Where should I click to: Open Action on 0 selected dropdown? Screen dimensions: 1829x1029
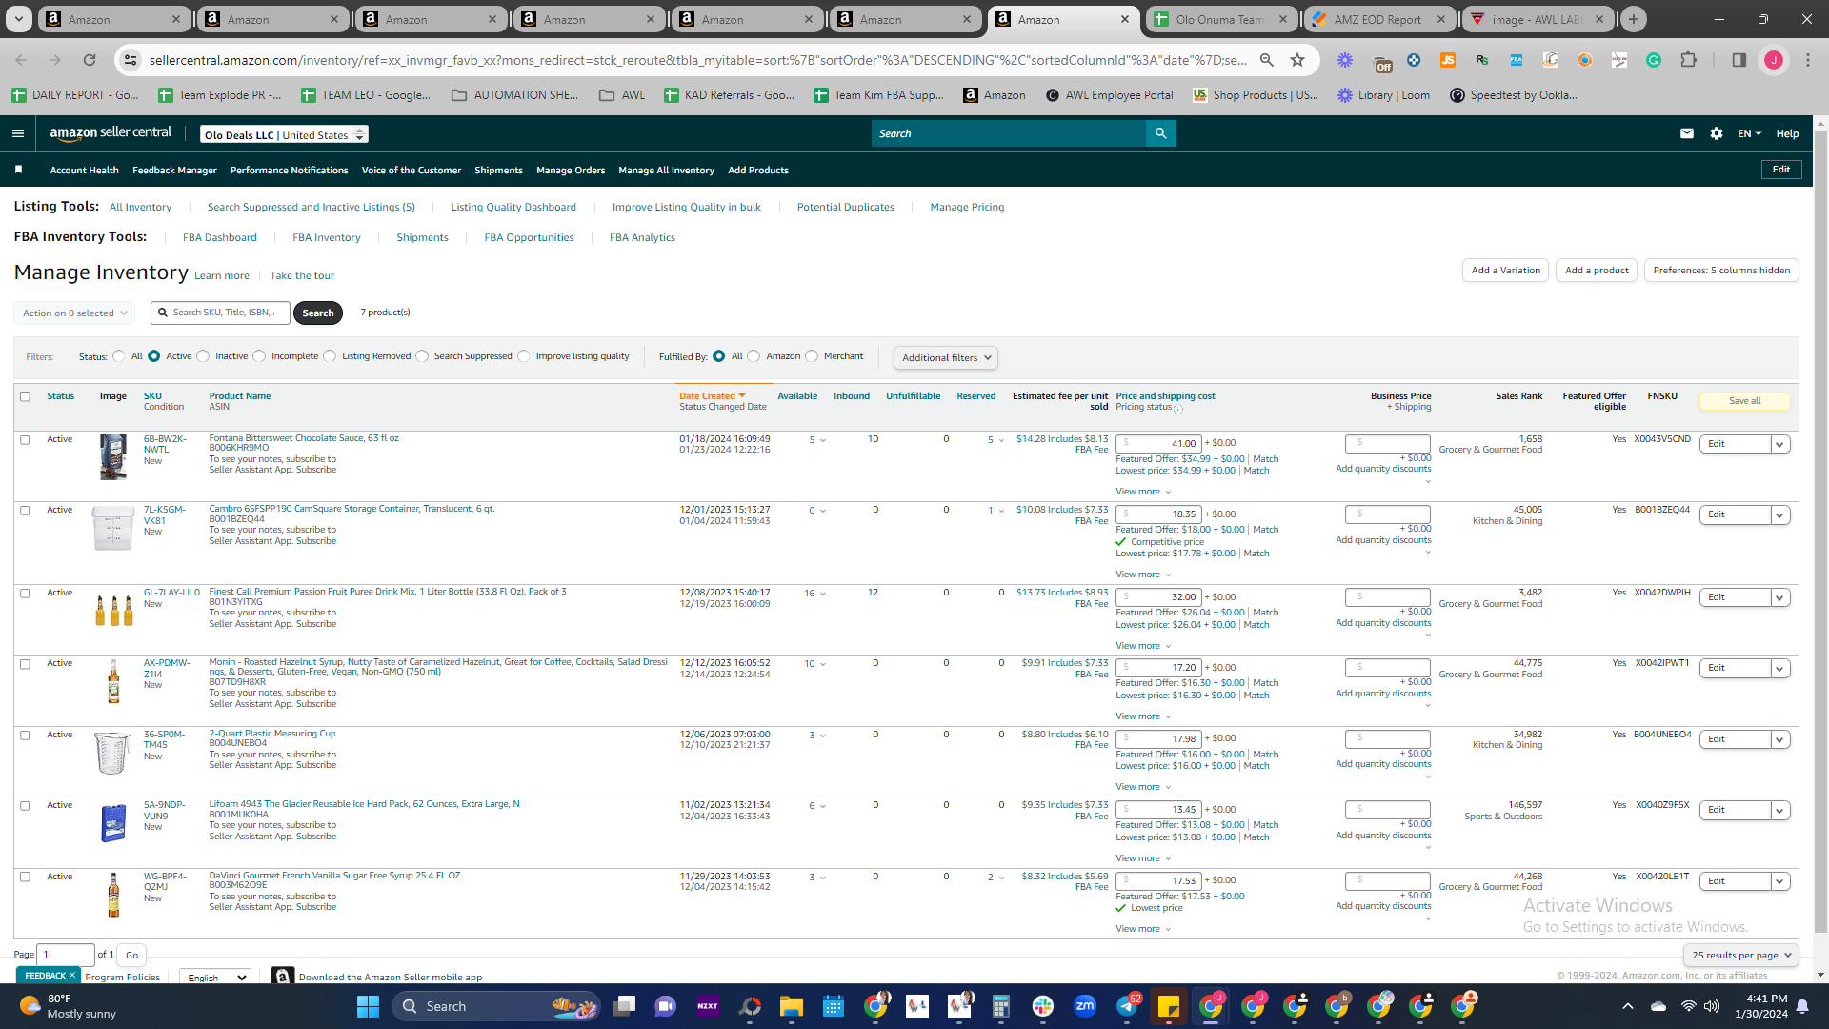pyautogui.click(x=74, y=313)
